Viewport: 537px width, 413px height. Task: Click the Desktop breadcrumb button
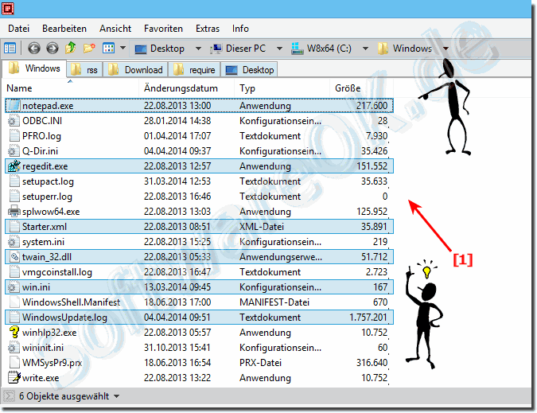coord(160,49)
